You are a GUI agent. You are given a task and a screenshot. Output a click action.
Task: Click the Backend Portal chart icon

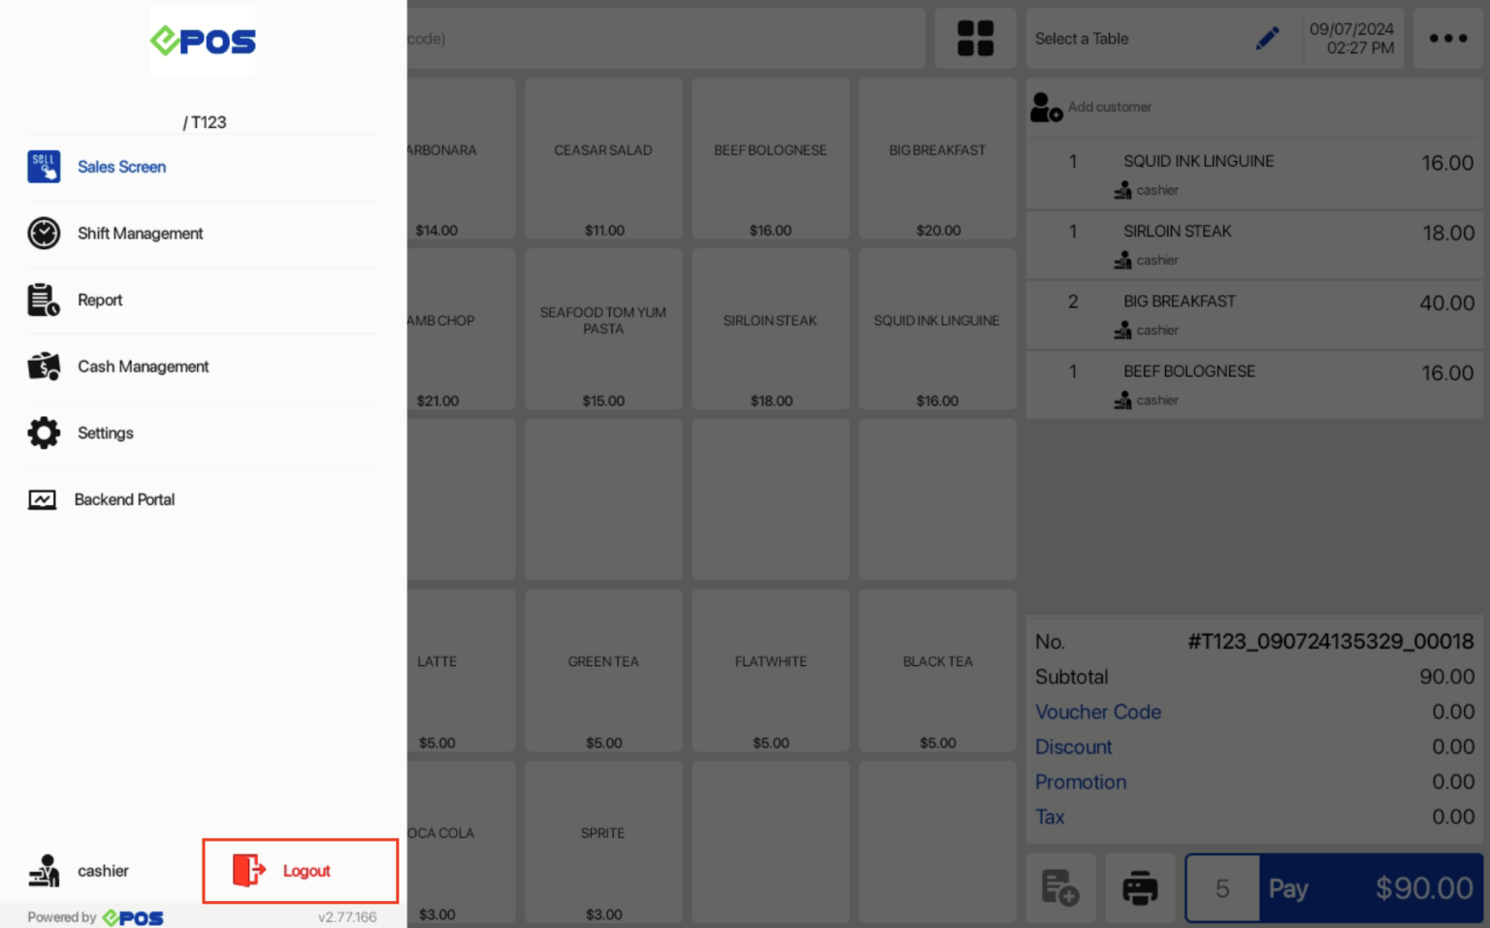(x=42, y=499)
